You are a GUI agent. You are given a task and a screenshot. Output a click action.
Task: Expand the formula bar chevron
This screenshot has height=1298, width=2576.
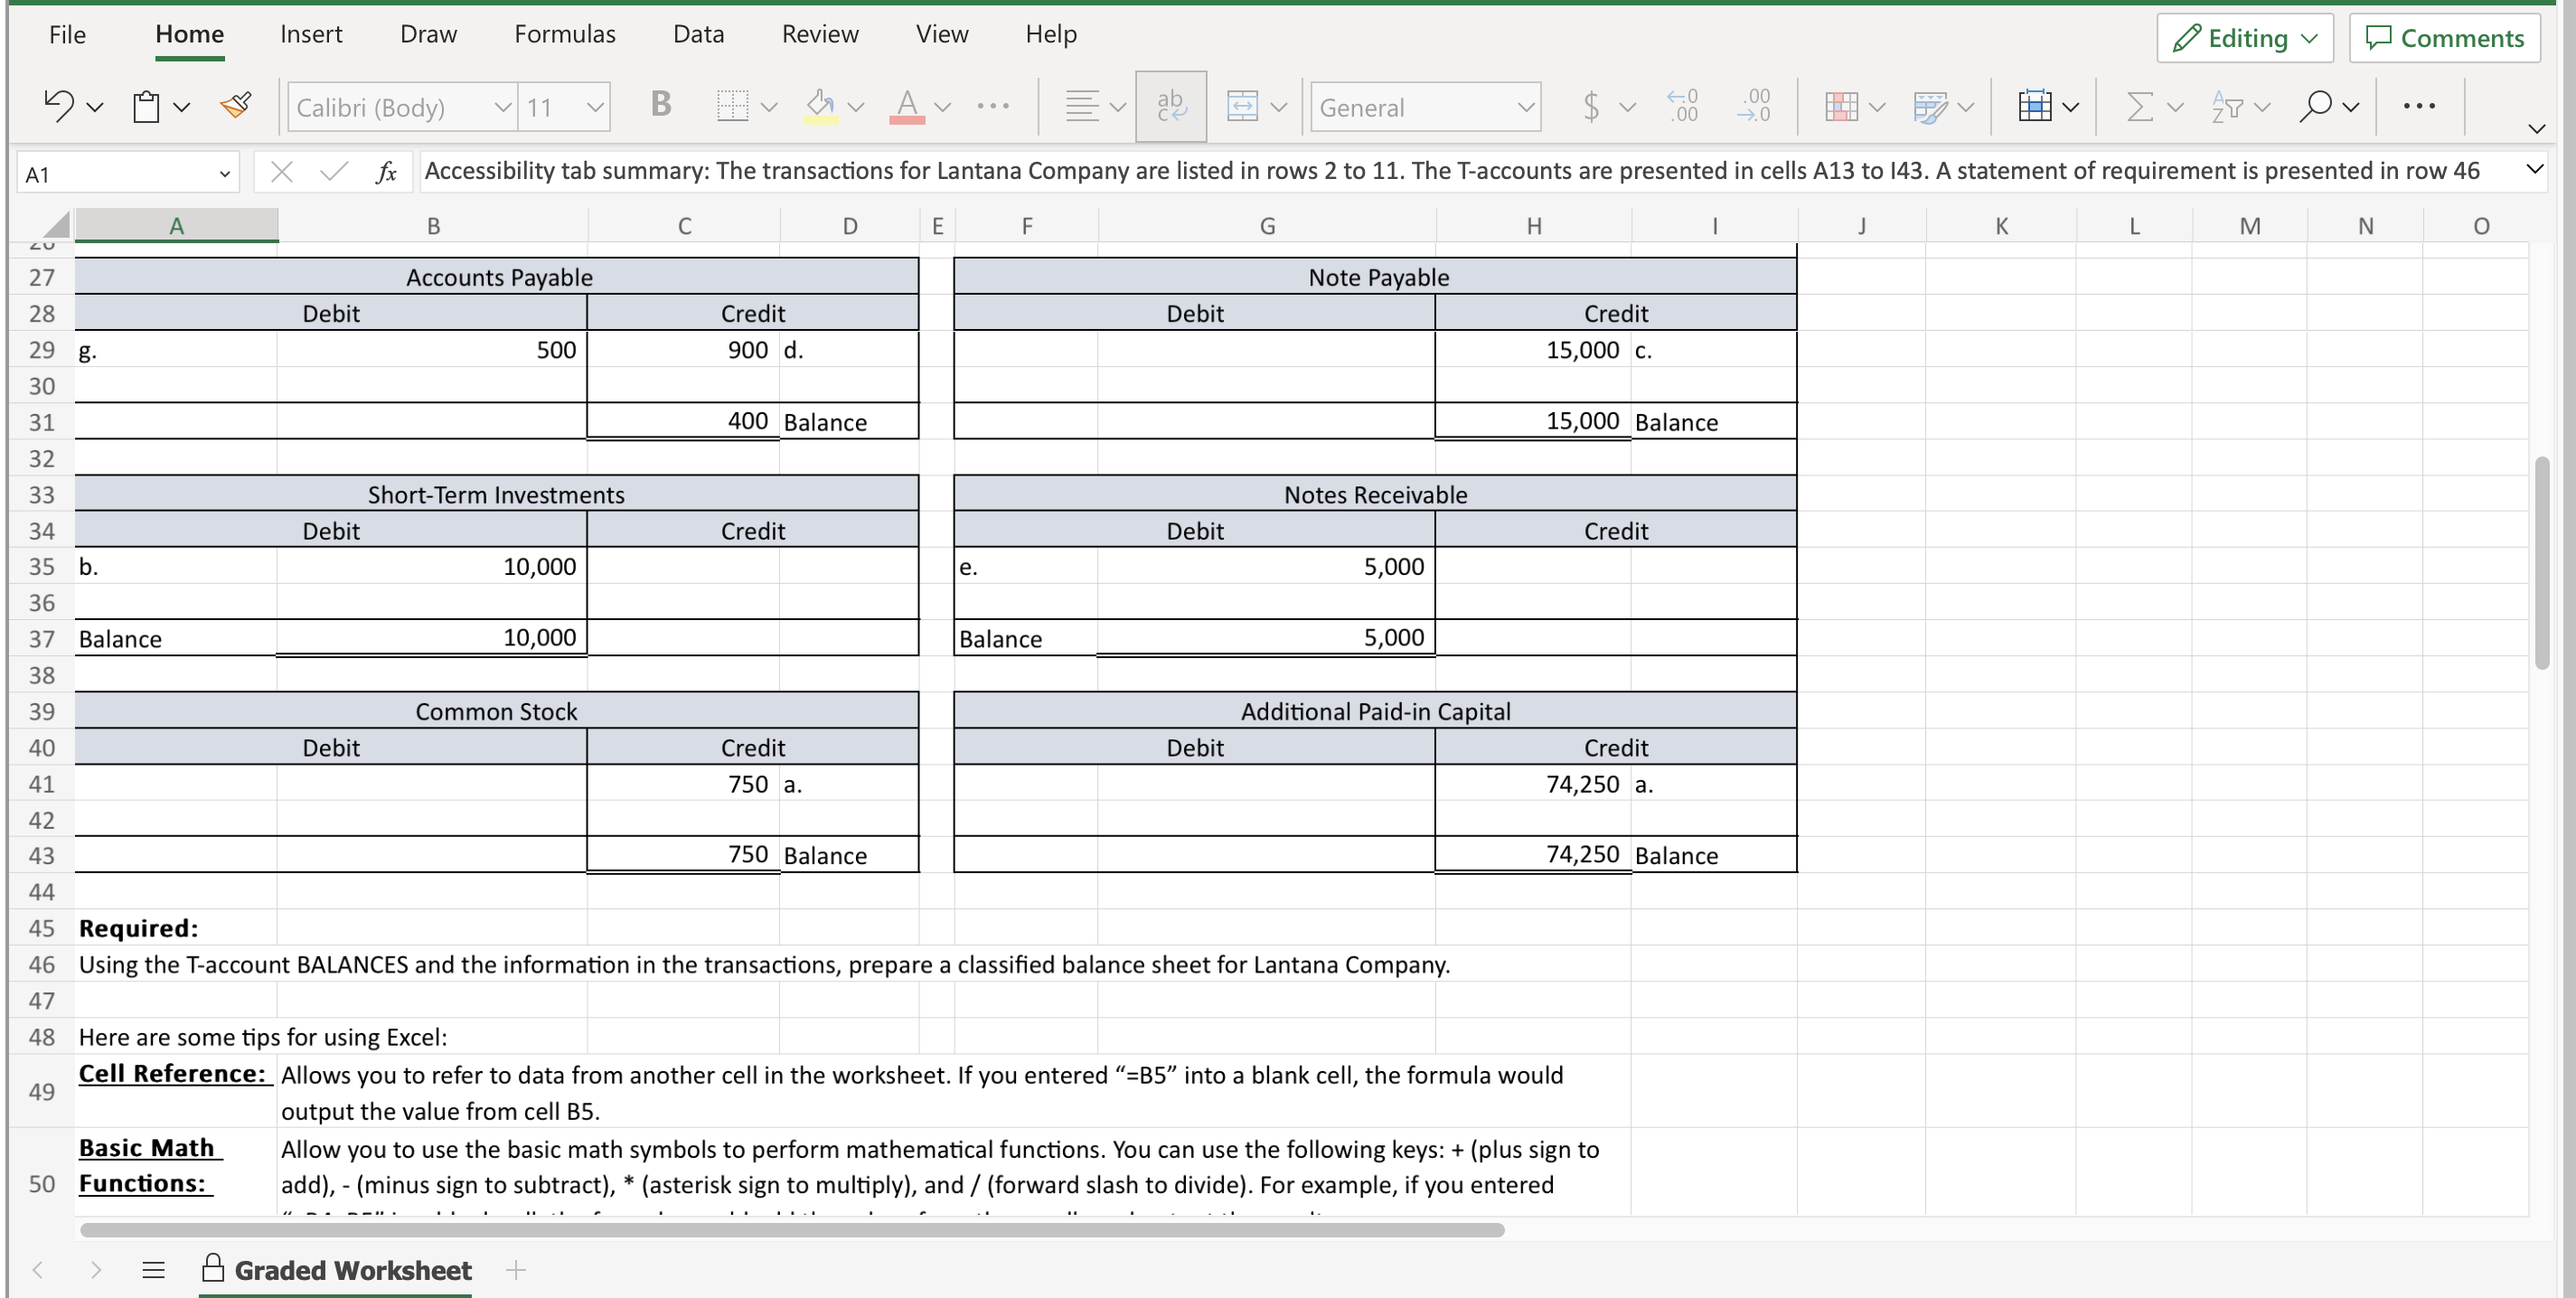(2534, 169)
